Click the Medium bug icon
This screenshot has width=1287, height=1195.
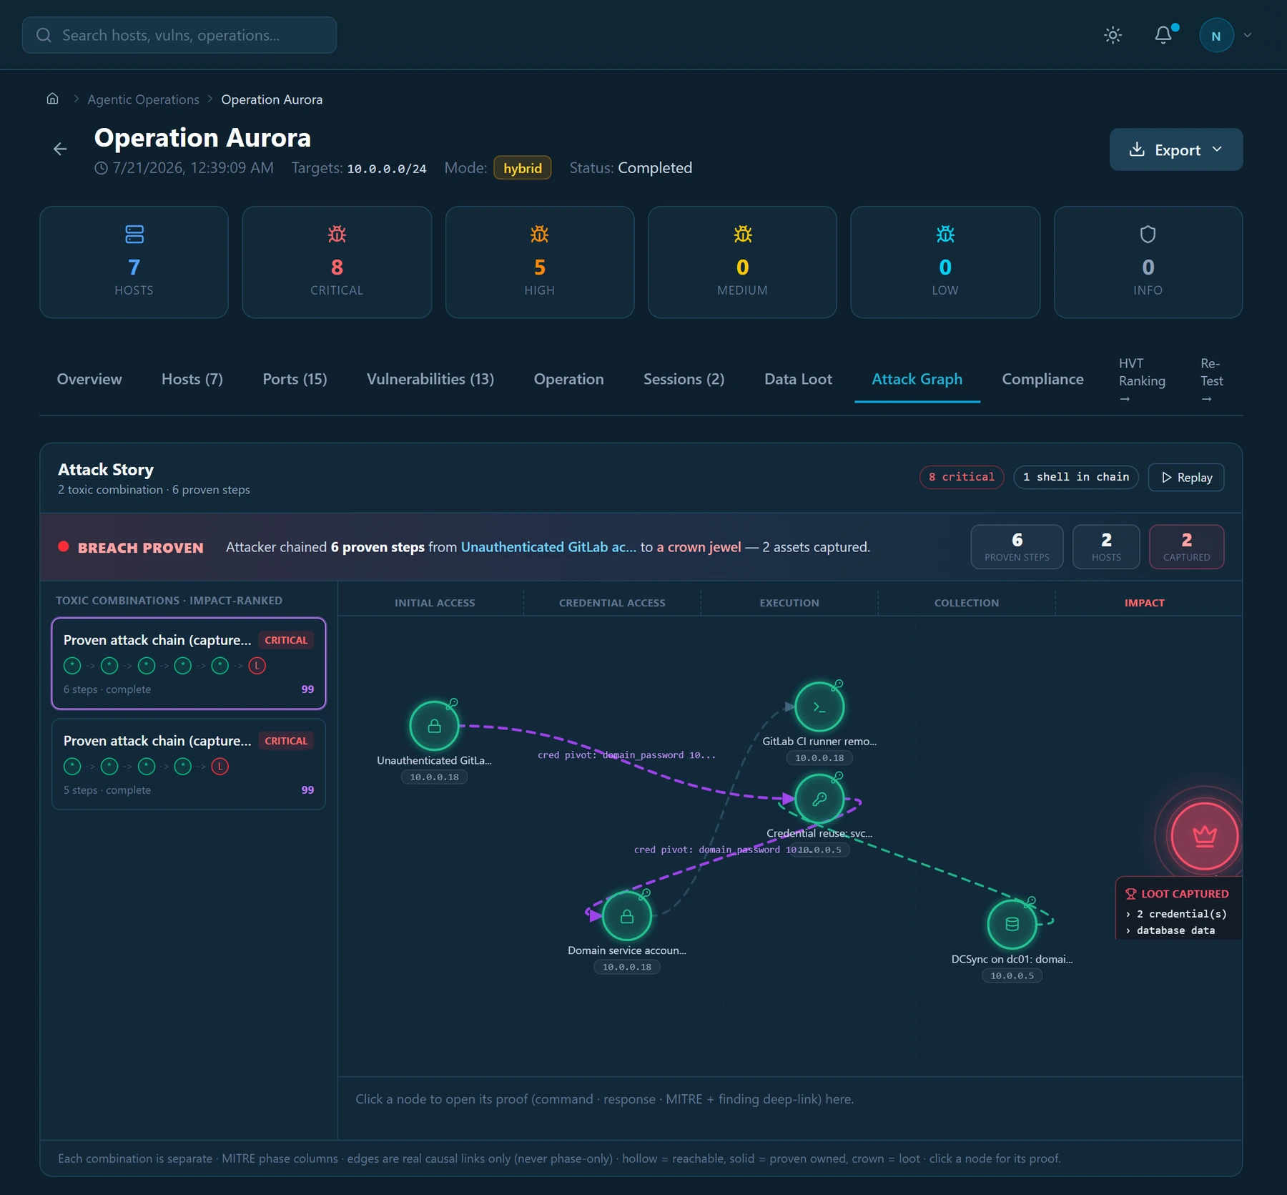(742, 234)
